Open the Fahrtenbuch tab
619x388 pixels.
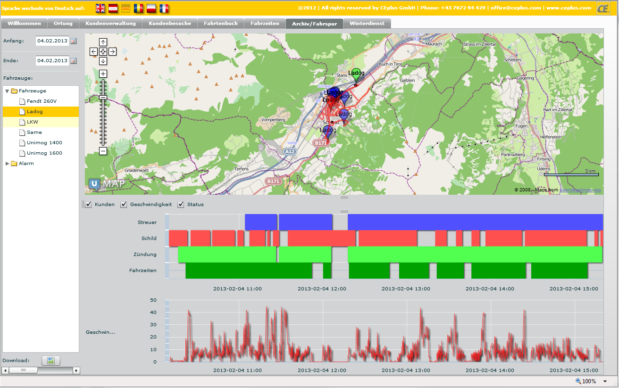click(220, 24)
